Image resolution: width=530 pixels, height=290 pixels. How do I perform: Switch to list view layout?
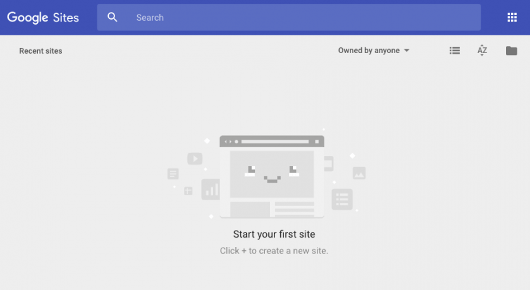coord(455,51)
